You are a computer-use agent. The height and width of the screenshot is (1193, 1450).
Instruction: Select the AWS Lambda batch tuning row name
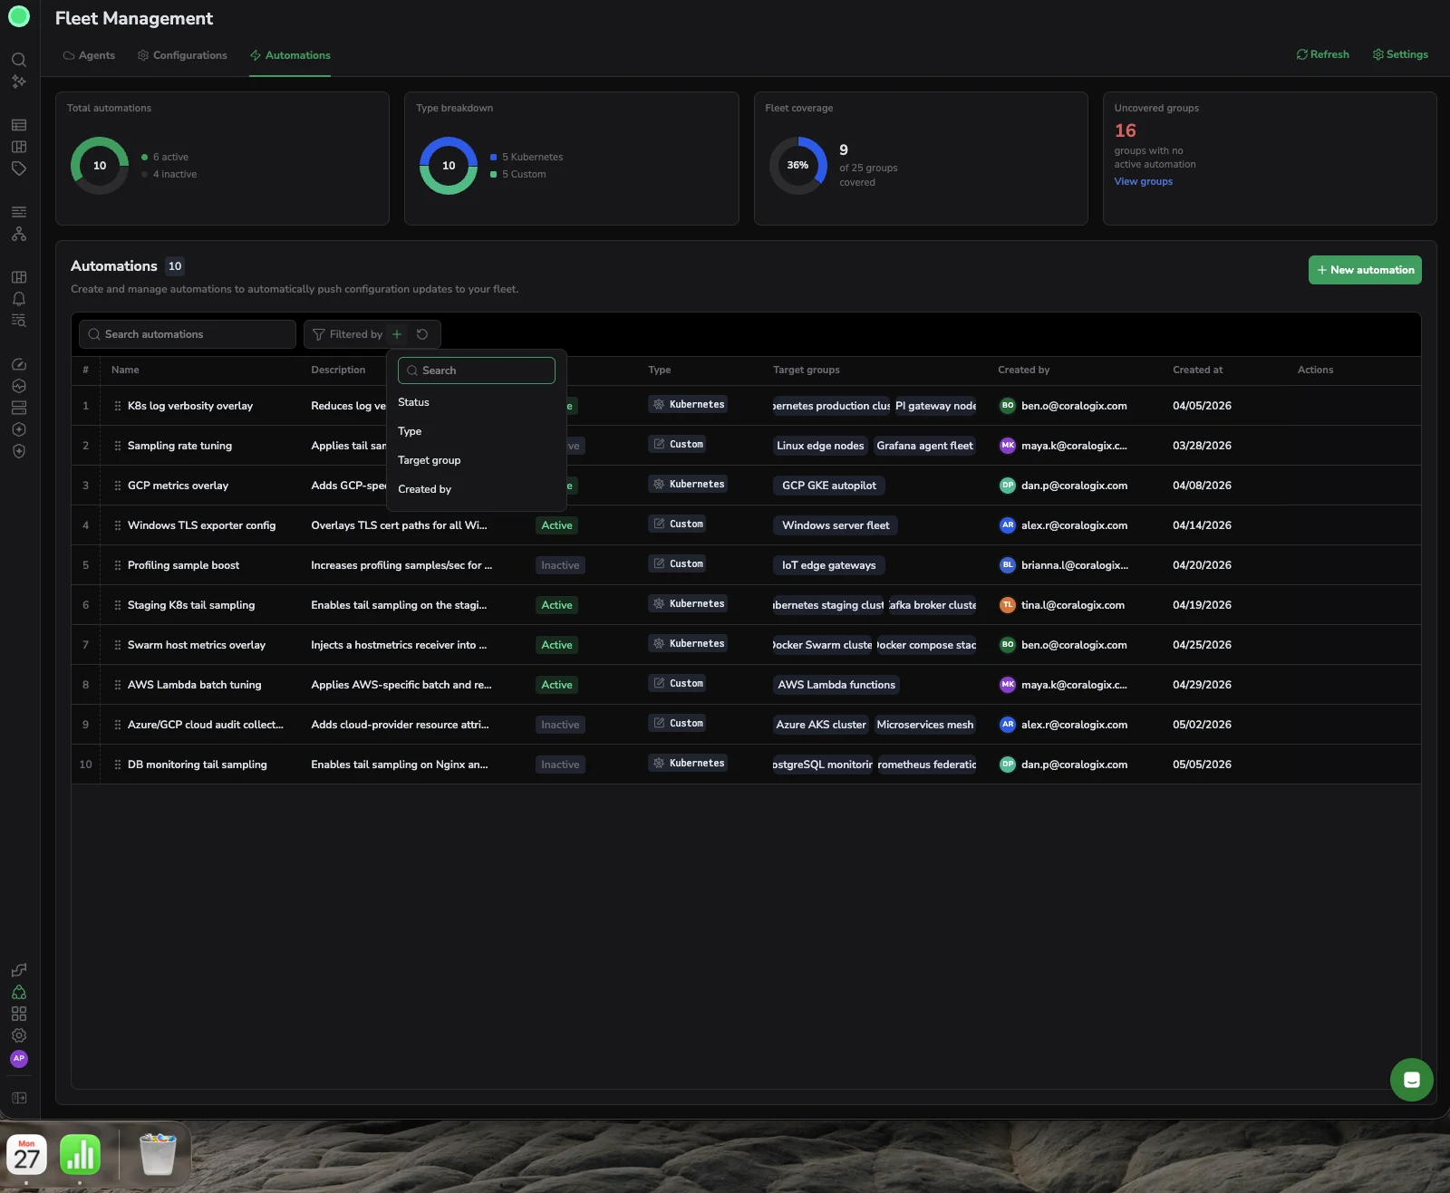[195, 685]
